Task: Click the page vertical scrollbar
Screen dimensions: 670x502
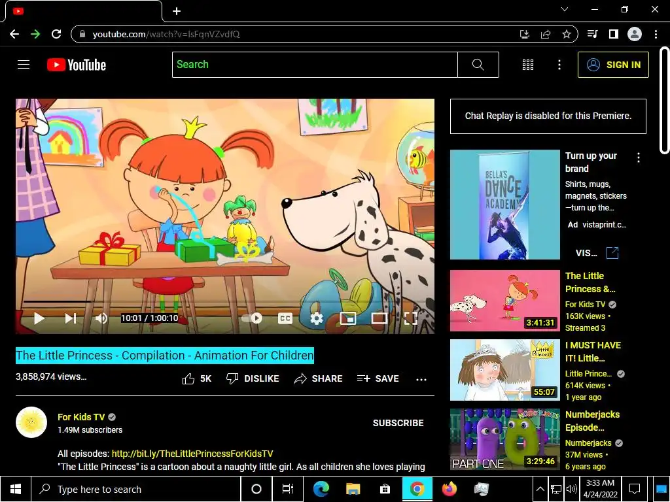Action: pyautogui.click(x=664, y=100)
